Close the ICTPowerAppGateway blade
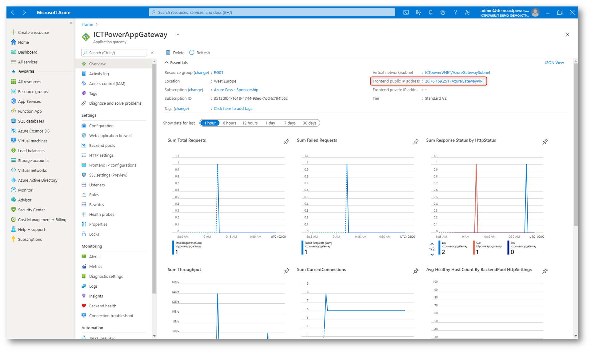The image size is (591, 352). click(x=567, y=34)
